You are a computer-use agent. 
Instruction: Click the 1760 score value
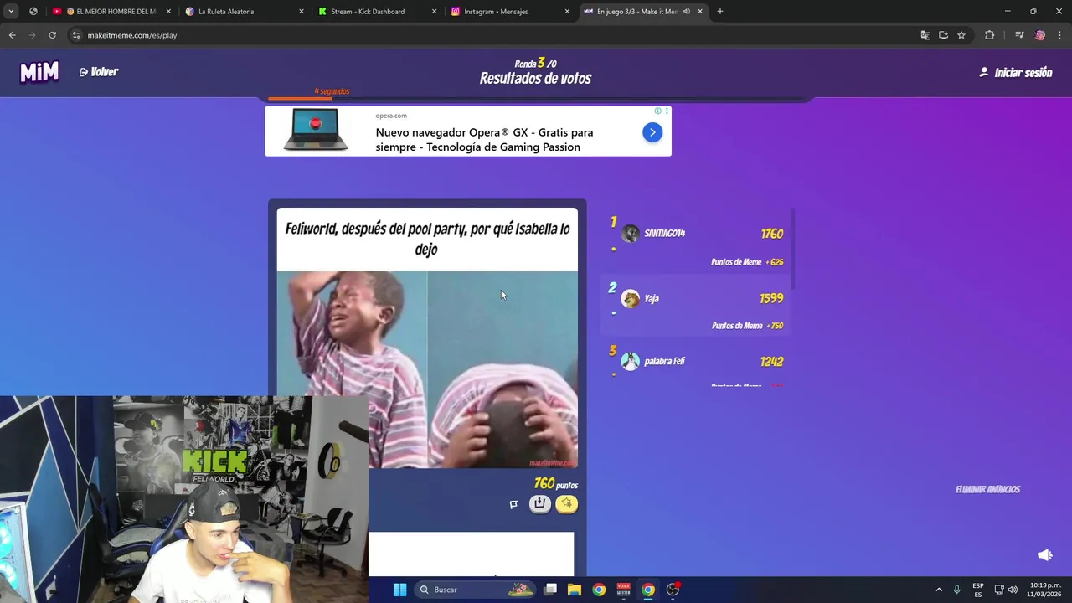pos(771,234)
